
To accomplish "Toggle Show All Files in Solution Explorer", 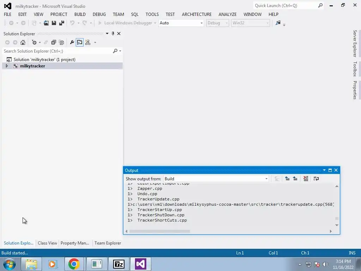I will tap(61, 42).
